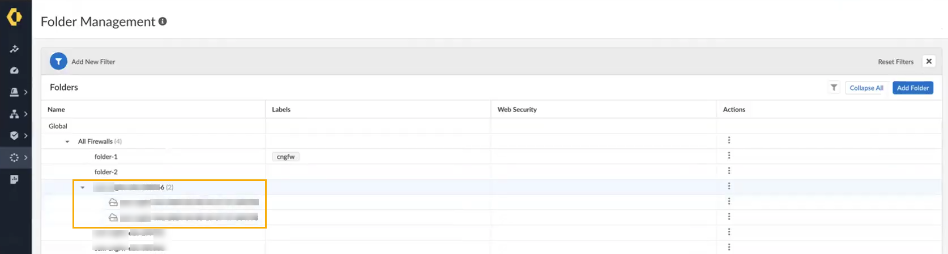This screenshot has height=254, width=948.
Task: Click the alerts siren icon in the sidebar
Action: (x=15, y=92)
